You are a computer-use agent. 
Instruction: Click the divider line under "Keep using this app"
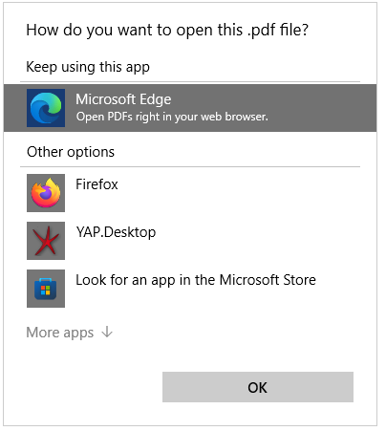pyautogui.click(x=190, y=82)
